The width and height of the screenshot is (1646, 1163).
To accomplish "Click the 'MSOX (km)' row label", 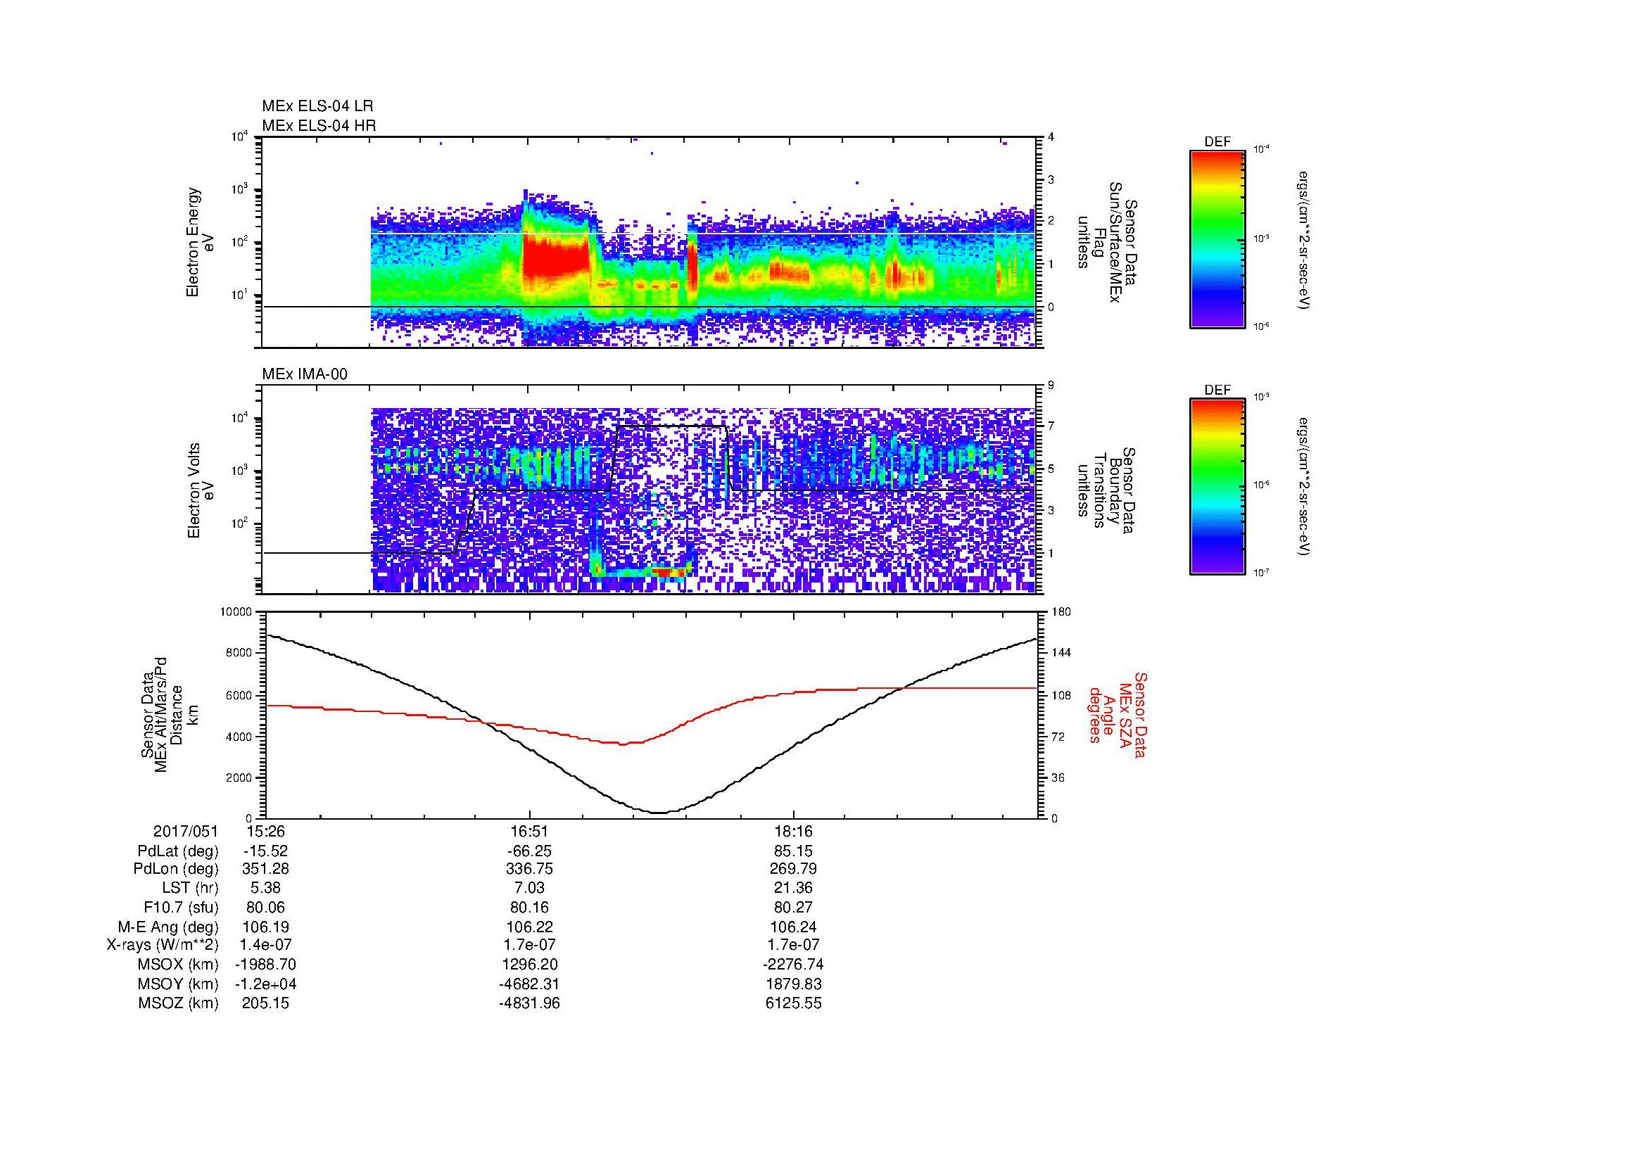I will click(x=178, y=965).
